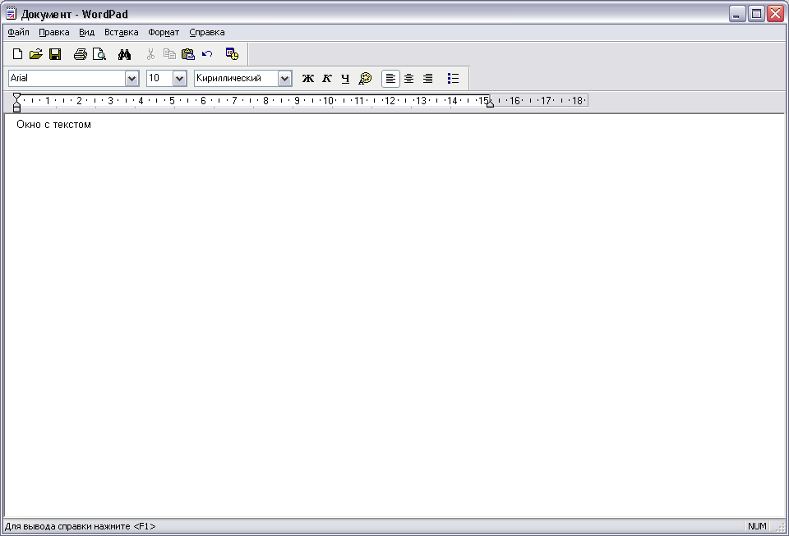Screen dimensions: 789x536
Task: Click the text 'Окно с текстом'
Action: point(54,125)
